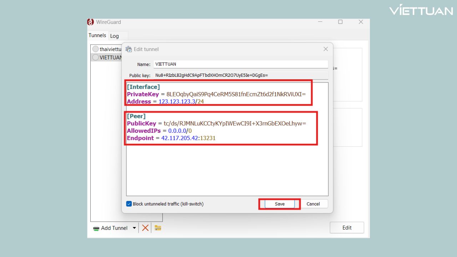The width and height of the screenshot is (457, 257).
Task: Place cursor on the Endpoint config line
Action: point(171,138)
